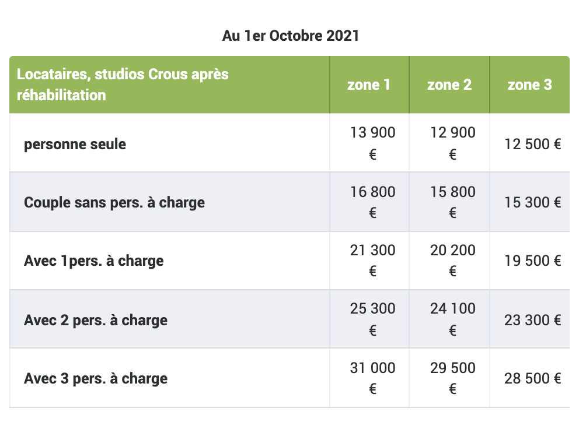This screenshot has height=422, width=579.
Task: Click the 20 200 € cell
Action: [x=452, y=261]
